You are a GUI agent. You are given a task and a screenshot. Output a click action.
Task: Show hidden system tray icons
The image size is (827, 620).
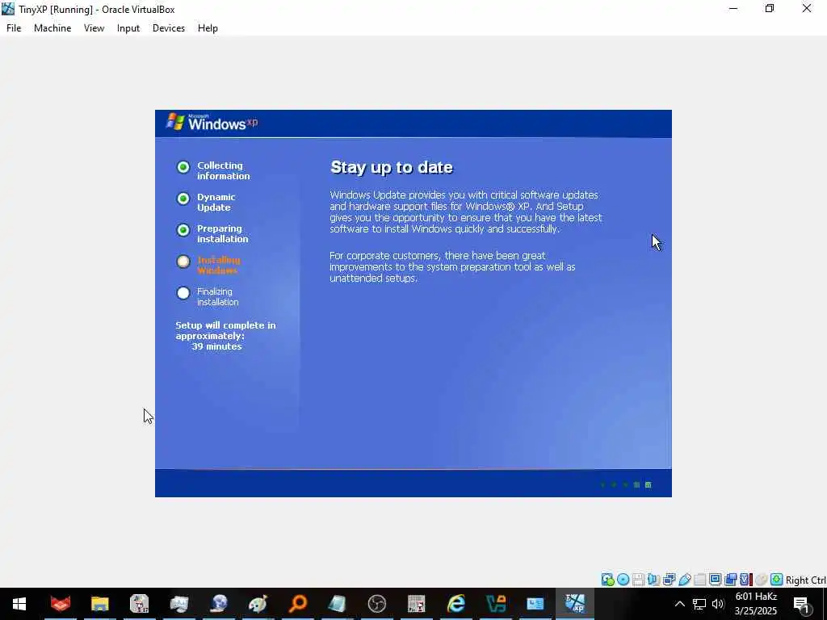pyautogui.click(x=680, y=604)
